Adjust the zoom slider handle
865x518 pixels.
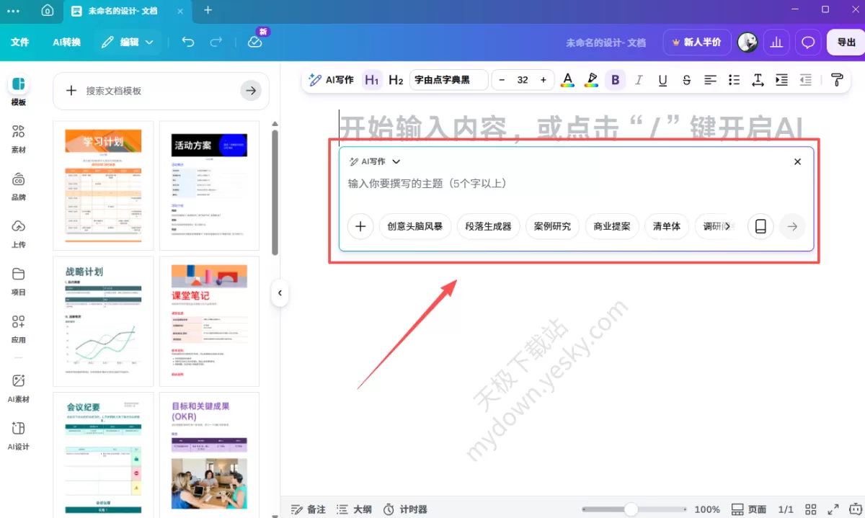click(x=631, y=509)
